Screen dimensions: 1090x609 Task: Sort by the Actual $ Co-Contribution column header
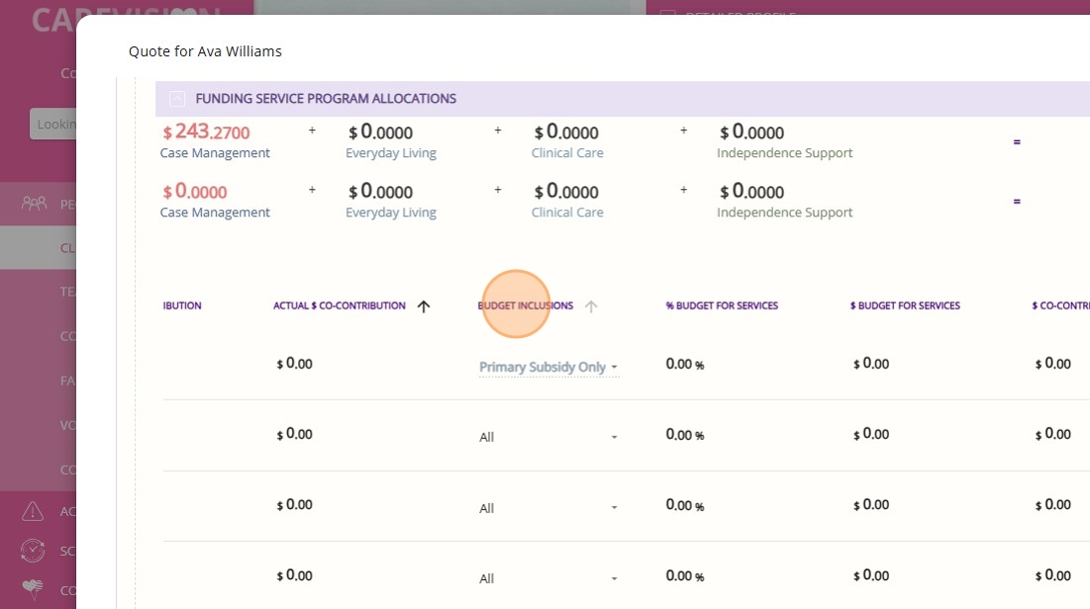pos(339,306)
